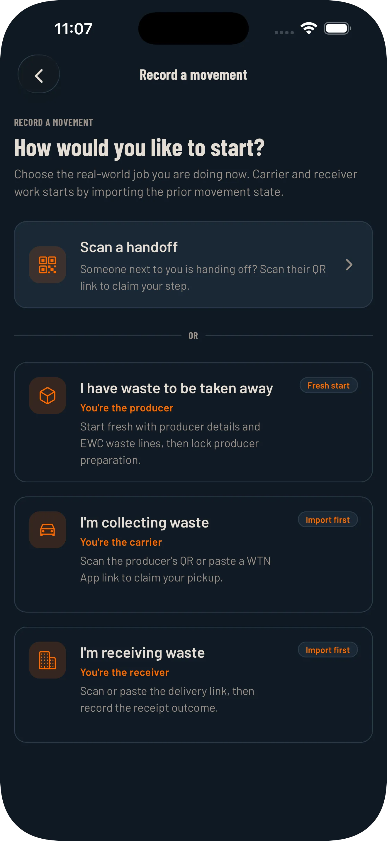Choose I'm collecting waste option
This screenshot has height=841, width=387.
click(x=193, y=554)
